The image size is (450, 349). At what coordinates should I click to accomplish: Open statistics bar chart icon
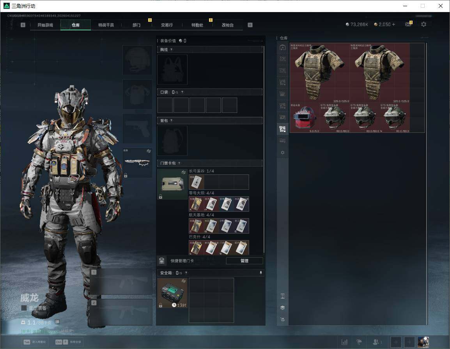pos(344,342)
